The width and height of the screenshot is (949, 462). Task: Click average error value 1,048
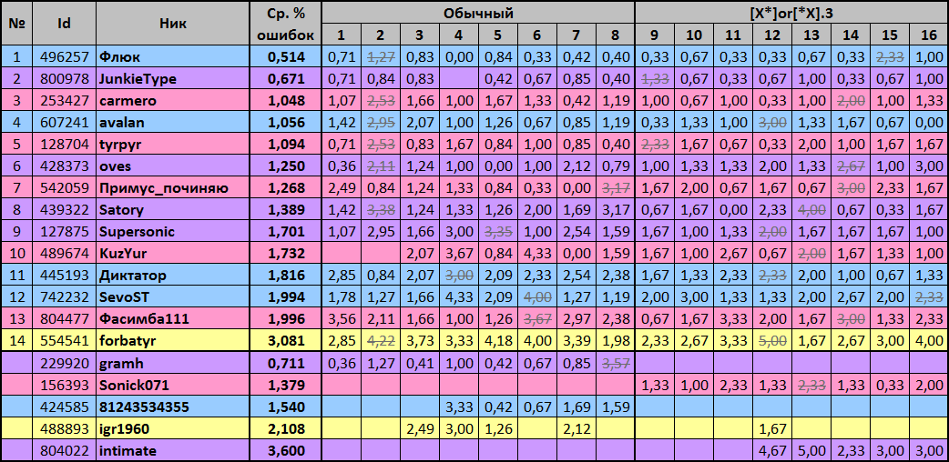[x=286, y=101]
